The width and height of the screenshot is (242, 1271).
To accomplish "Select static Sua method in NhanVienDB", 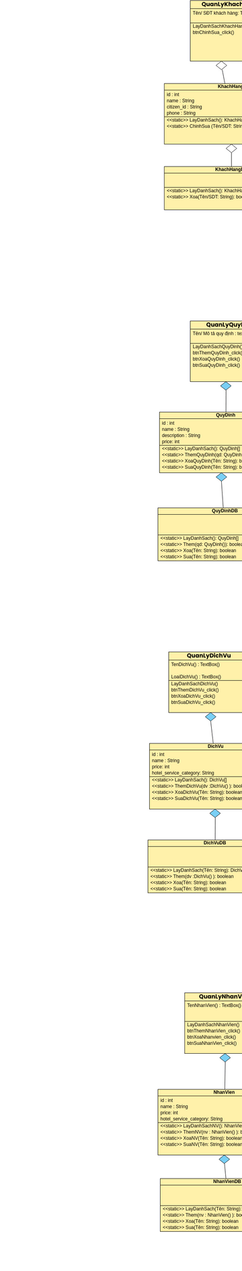I will tap(200, 1227).
